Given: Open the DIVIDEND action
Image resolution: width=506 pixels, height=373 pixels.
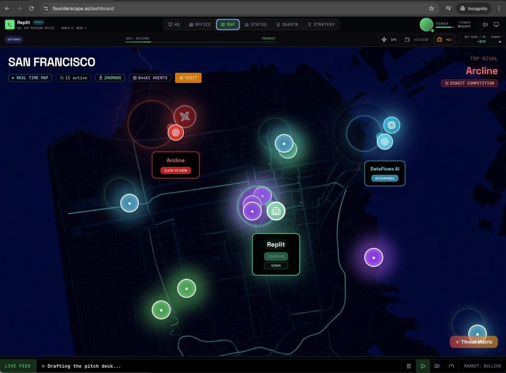Looking at the screenshot, I should 416,39.
